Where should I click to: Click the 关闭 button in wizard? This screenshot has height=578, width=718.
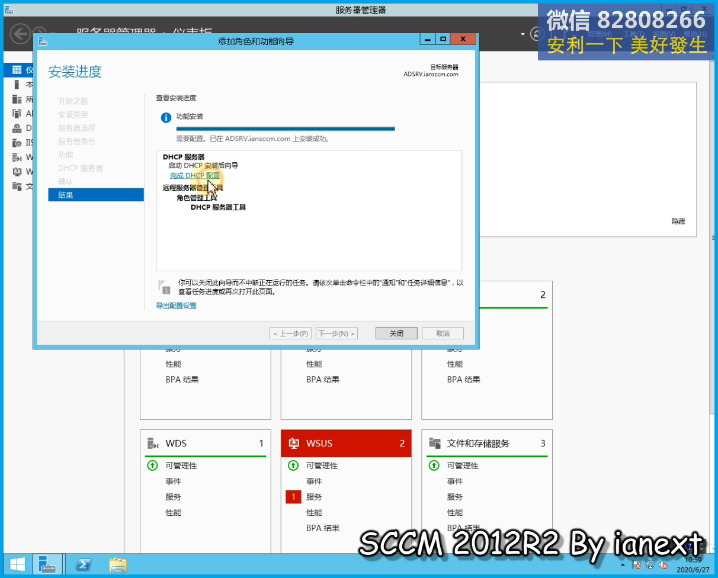(396, 333)
